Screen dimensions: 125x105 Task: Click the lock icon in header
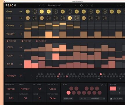(x=92, y=5)
